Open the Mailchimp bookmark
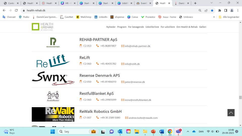Image resolution: width=242 pixels, height=136 pixels. 84,17
